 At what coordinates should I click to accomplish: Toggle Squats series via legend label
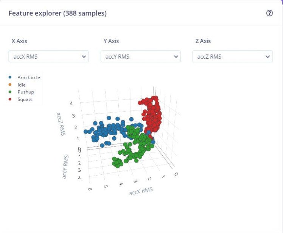pos(25,99)
